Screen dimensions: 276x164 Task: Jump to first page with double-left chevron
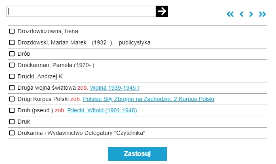pos(230,15)
